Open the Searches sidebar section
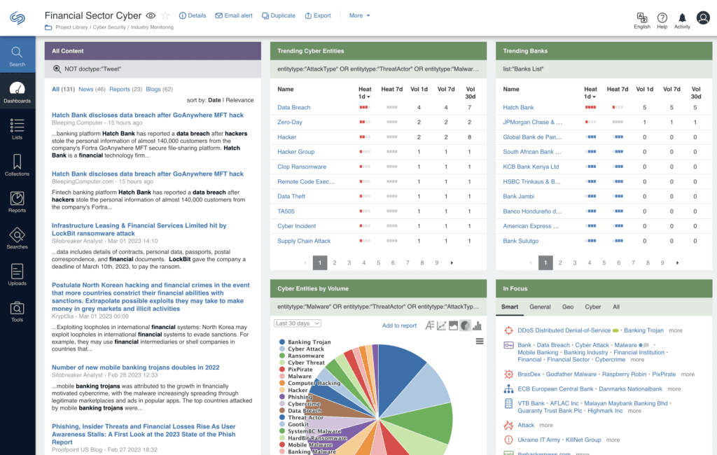The width and height of the screenshot is (717, 455). [18, 238]
